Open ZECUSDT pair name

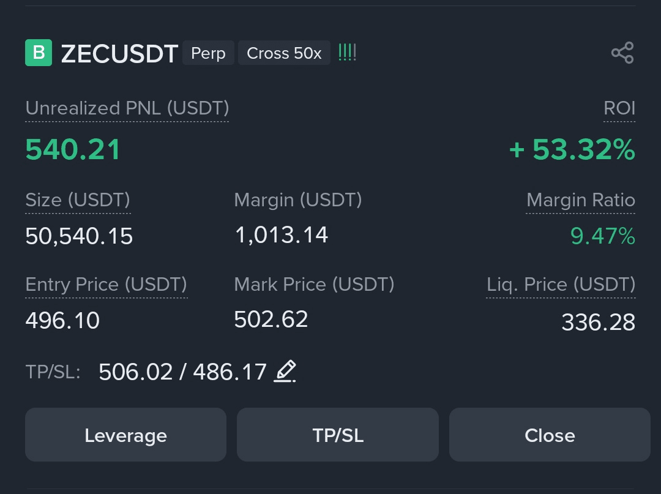119,54
